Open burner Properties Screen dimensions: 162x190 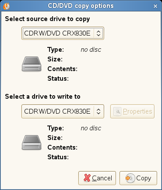[132, 111]
